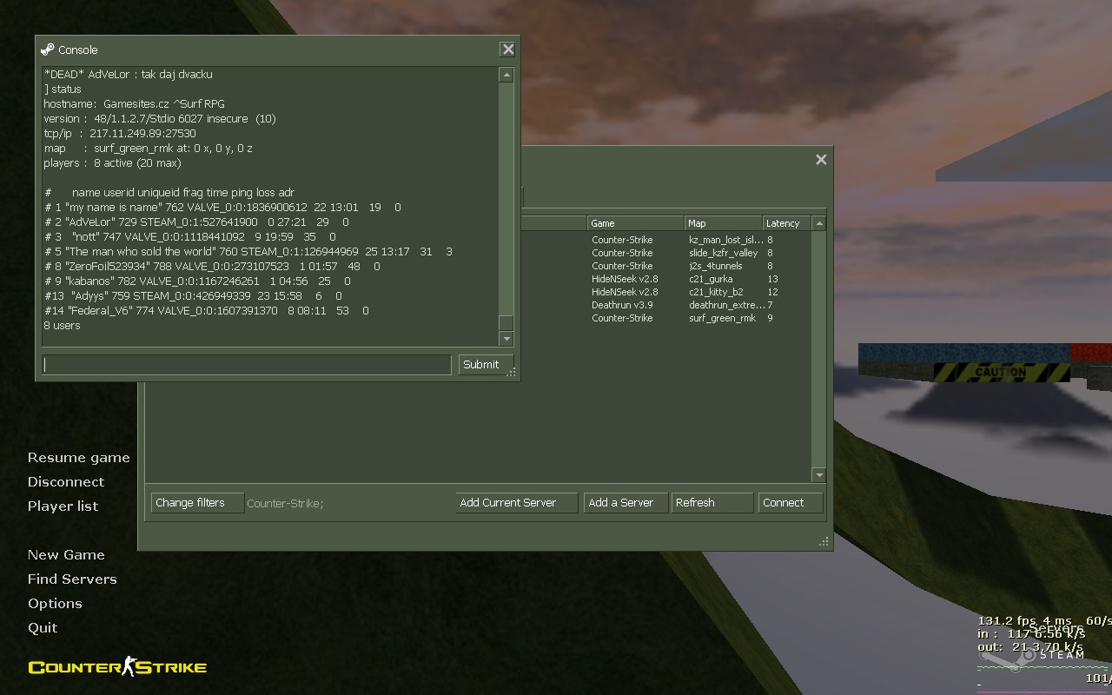Focus the Console command input field
Viewport: 1112px width, 695px height.
point(247,365)
